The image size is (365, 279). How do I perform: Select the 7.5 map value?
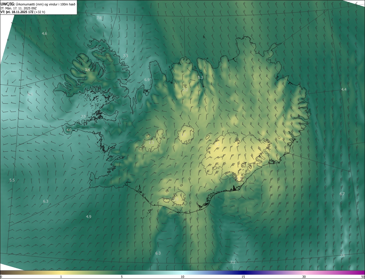coord(83,117)
